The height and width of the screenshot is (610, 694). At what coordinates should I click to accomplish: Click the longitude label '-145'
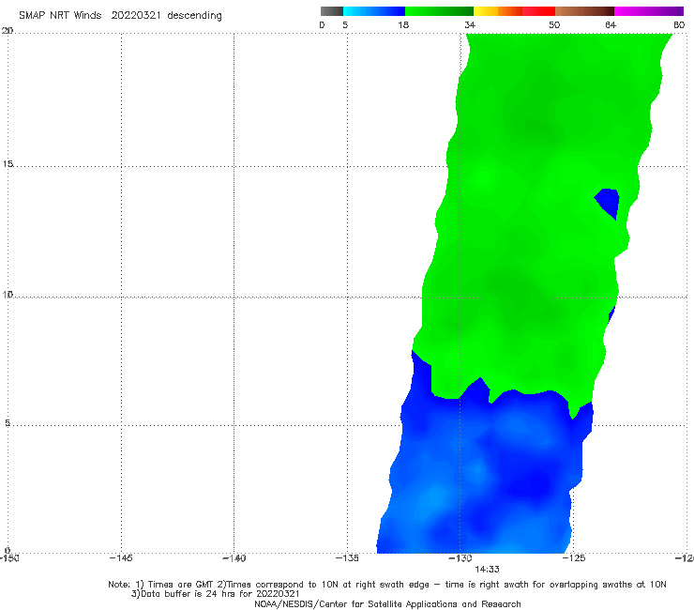tap(121, 558)
